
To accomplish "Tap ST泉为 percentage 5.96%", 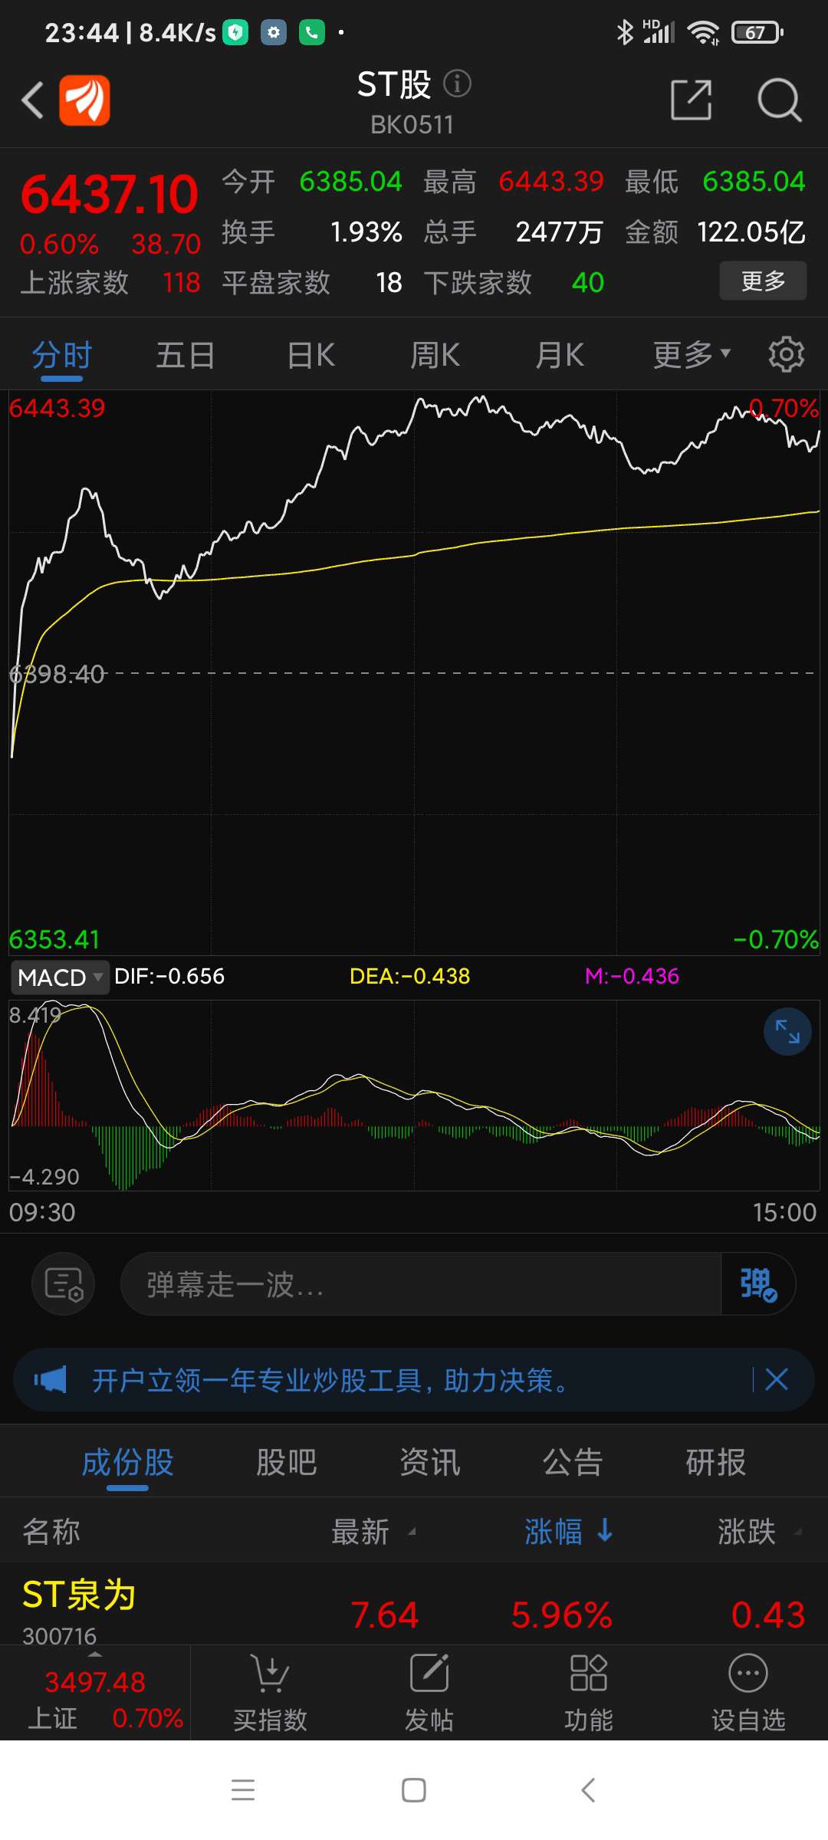I will pos(561,1615).
